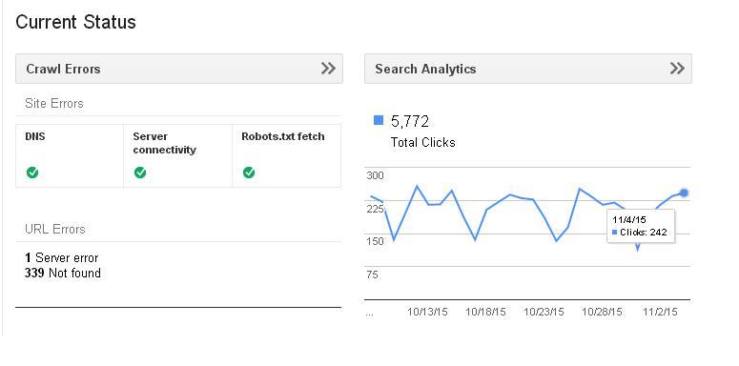Click the ellipsis at chart axis start

[x=370, y=314]
